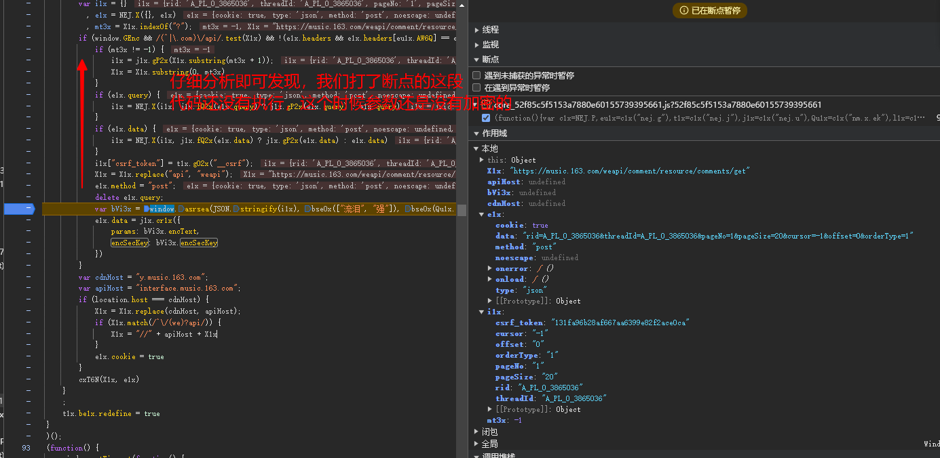Click the code editor vertical scrollbar thumb
This screenshot has width=940, height=458.
pos(462,211)
